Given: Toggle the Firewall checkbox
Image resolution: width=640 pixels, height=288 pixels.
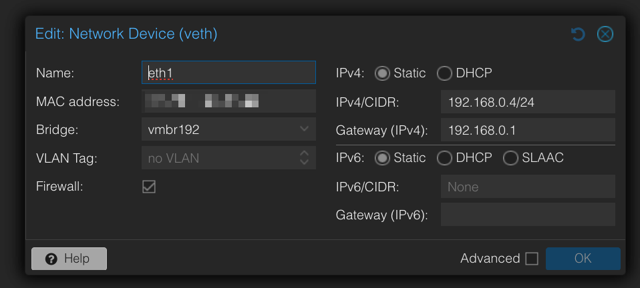Looking at the screenshot, I should point(149,187).
